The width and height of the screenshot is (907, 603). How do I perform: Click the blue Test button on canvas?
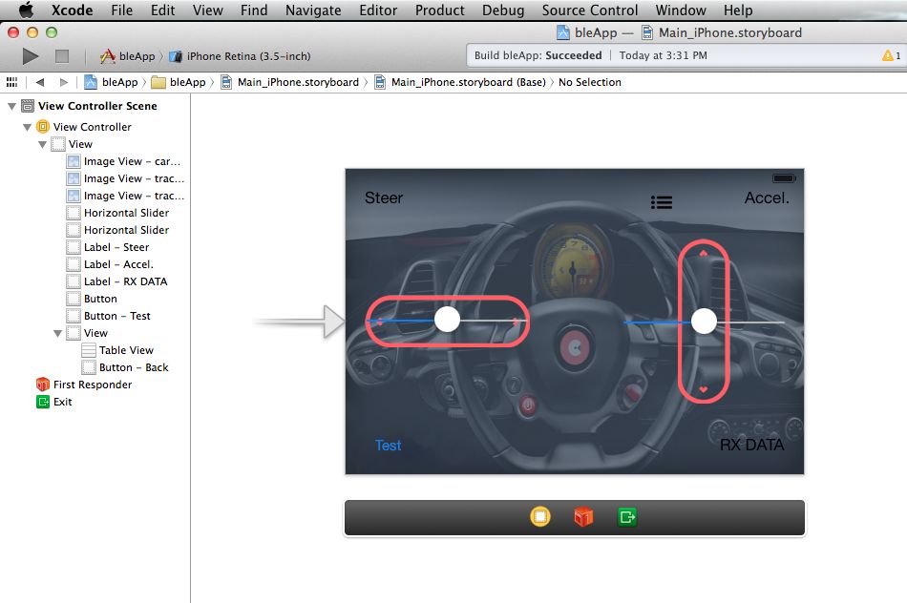(388, 446)
